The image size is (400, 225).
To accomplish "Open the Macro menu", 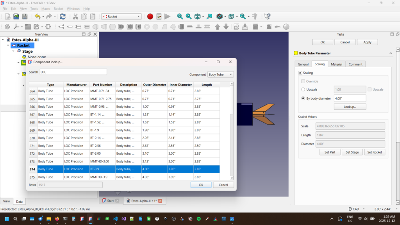I will point(46,9).
